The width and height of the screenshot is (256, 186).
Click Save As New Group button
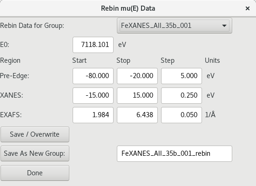coord(35,153)
